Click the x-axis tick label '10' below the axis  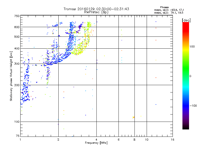pyautogui.click(x=147, y=140)
